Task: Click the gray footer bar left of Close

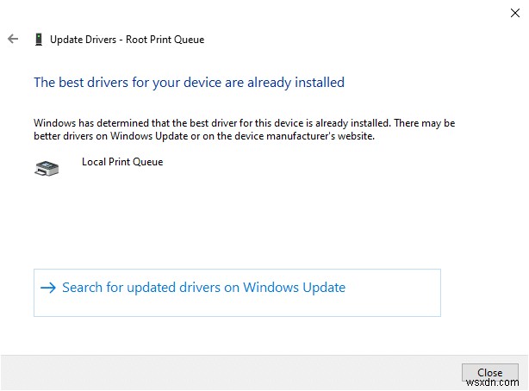Action: 215,372
